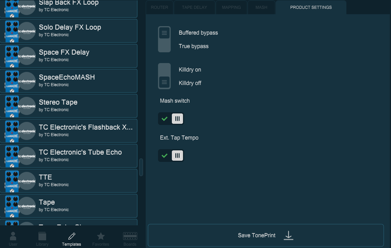Image resolution: width=391 pixels, height=248 pixels.
Task: Choose the Killdry on option
Action: (190, 70)
